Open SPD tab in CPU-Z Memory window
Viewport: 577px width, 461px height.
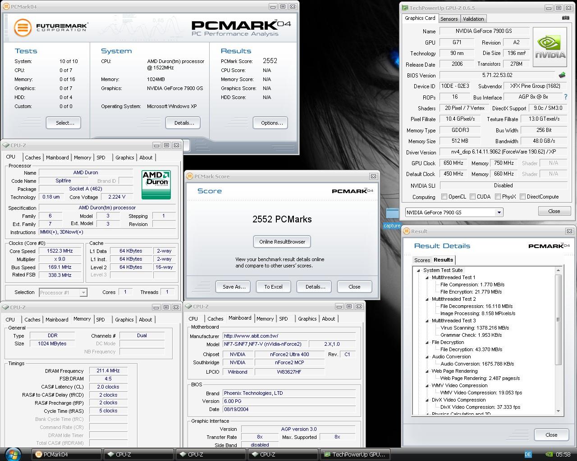point(101,320)
